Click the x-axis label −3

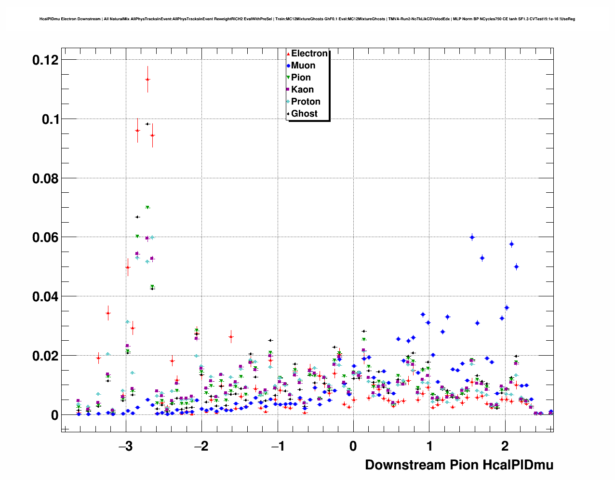(x=125, y=446)
